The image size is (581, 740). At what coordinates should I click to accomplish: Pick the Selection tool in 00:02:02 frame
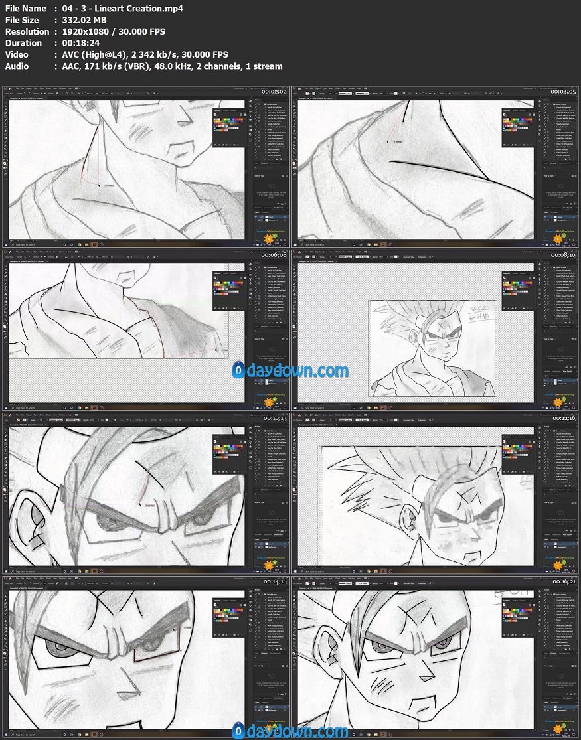click(5, 102)
